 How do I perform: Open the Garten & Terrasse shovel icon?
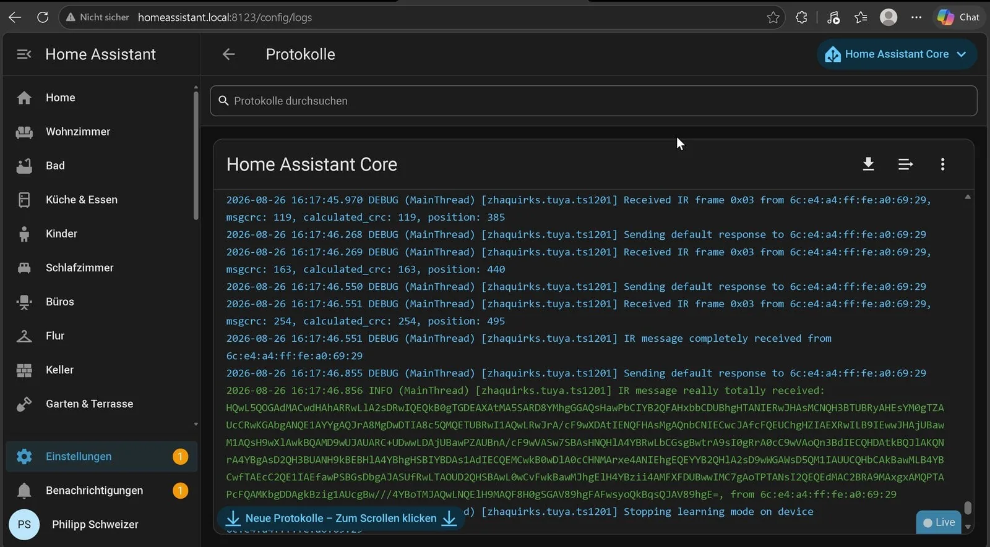[24, 404]
